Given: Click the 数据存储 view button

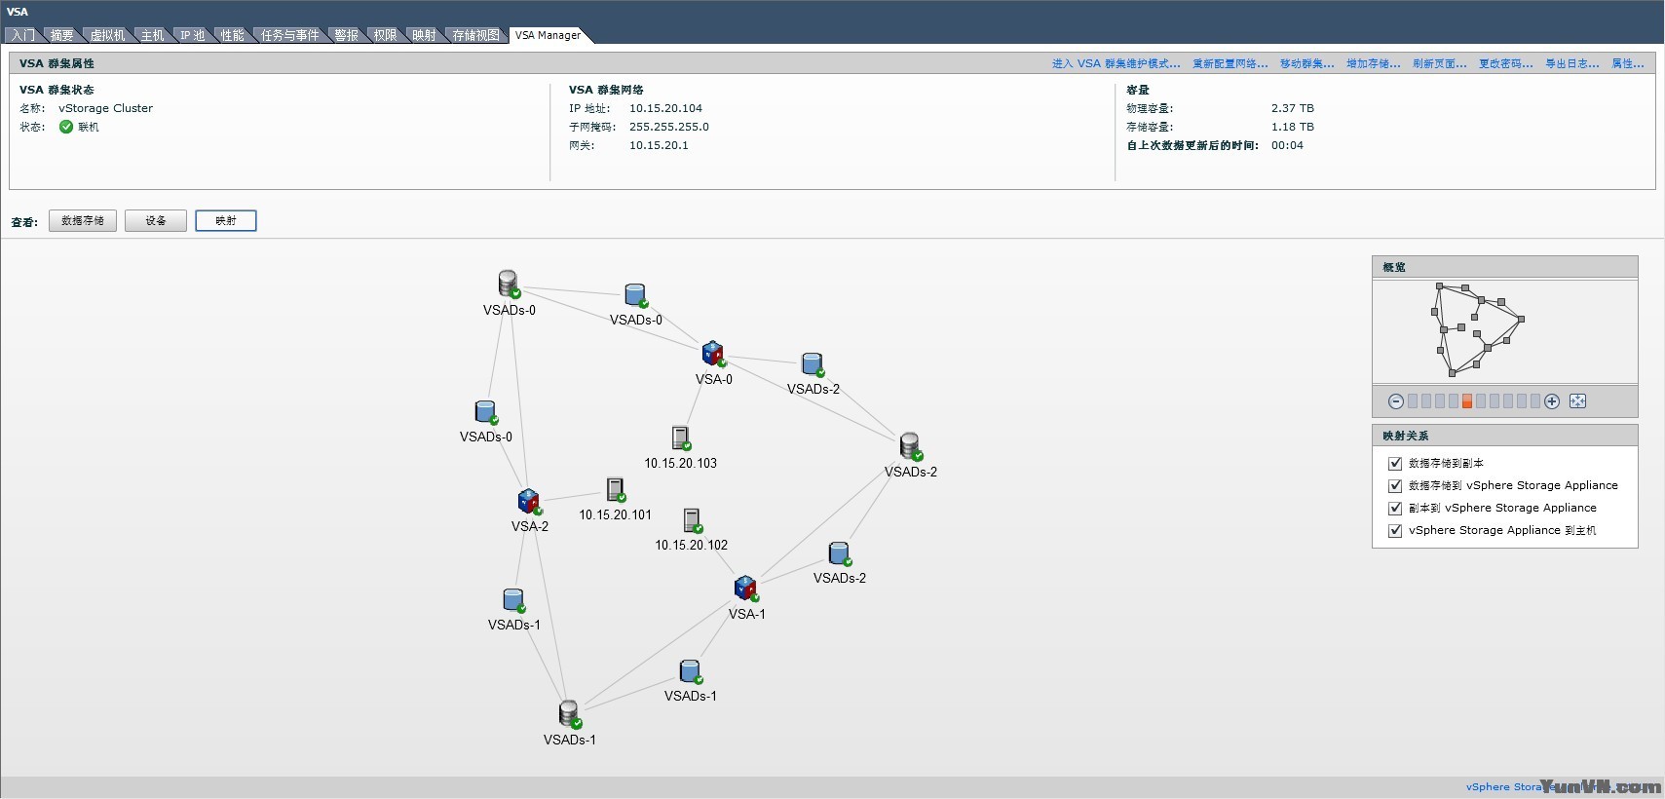Looking at the screenshot, I should [x=83, y=221].
